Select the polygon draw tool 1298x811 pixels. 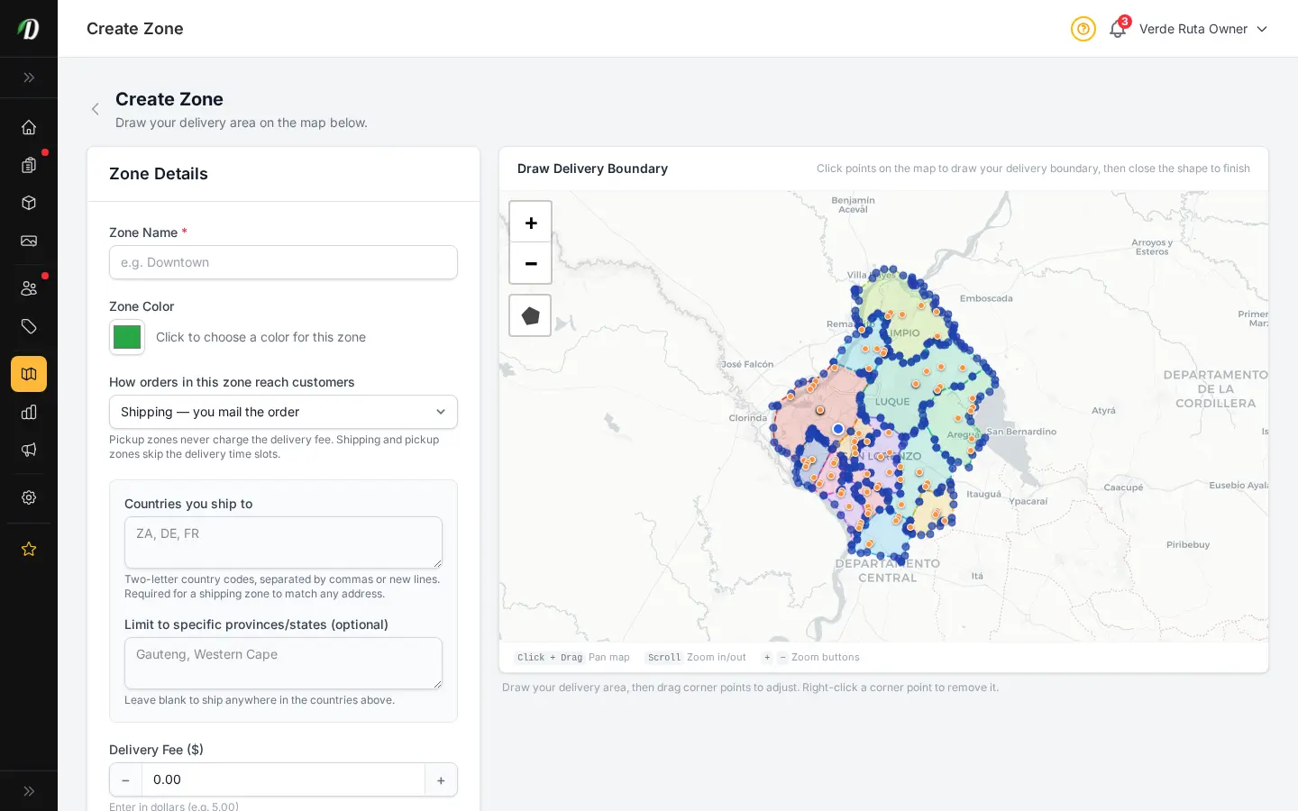530,315
